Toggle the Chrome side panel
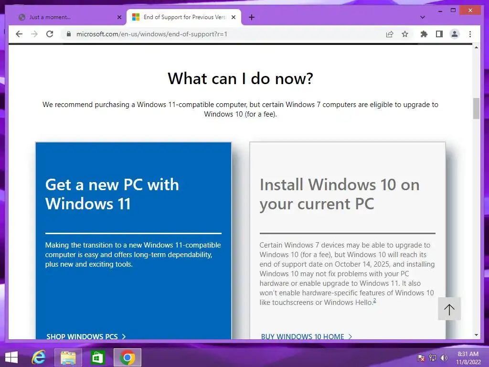 pyautogui.click(x=439, y=34)
